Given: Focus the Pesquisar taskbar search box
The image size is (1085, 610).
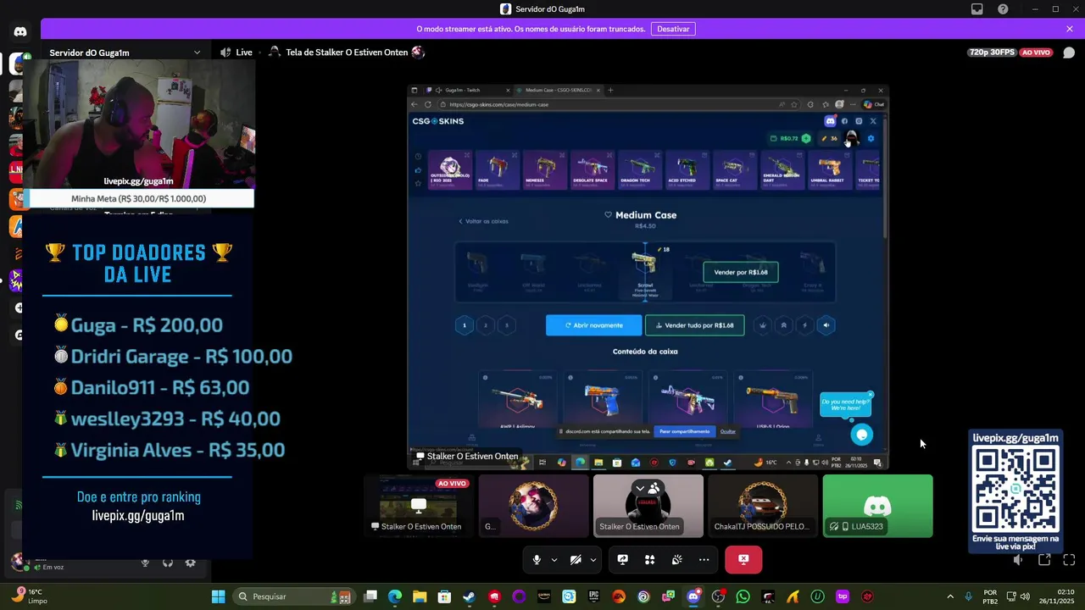Looking at the screenshot, I should click(x=293, y=596).
